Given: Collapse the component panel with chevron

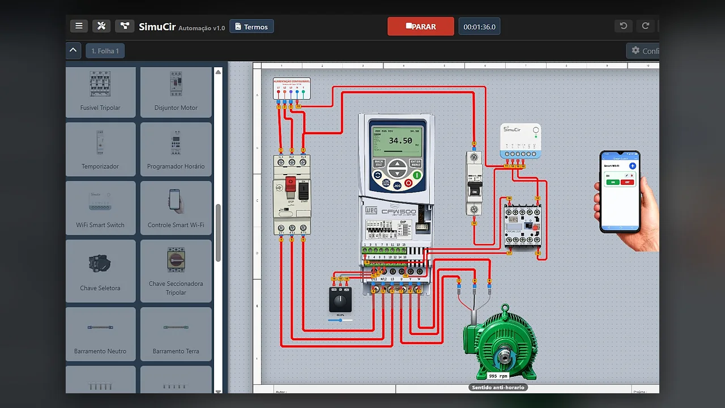Looking at the screenshot, I should pyautogui.click(x=73, y=50).
